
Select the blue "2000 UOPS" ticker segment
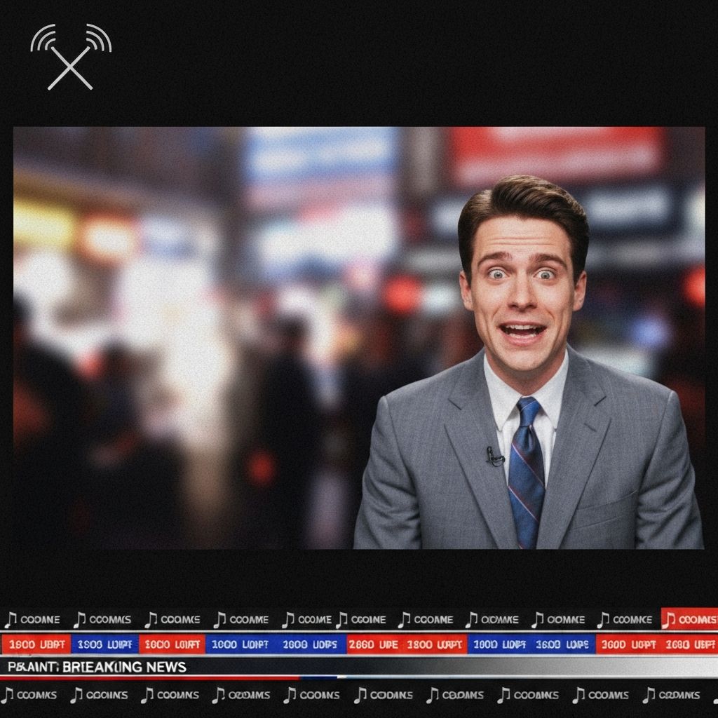point(311,644)
